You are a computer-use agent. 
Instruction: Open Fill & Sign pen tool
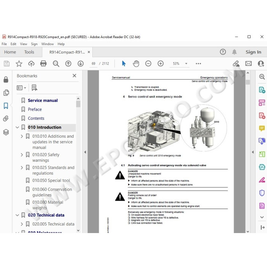click(262, 180)
